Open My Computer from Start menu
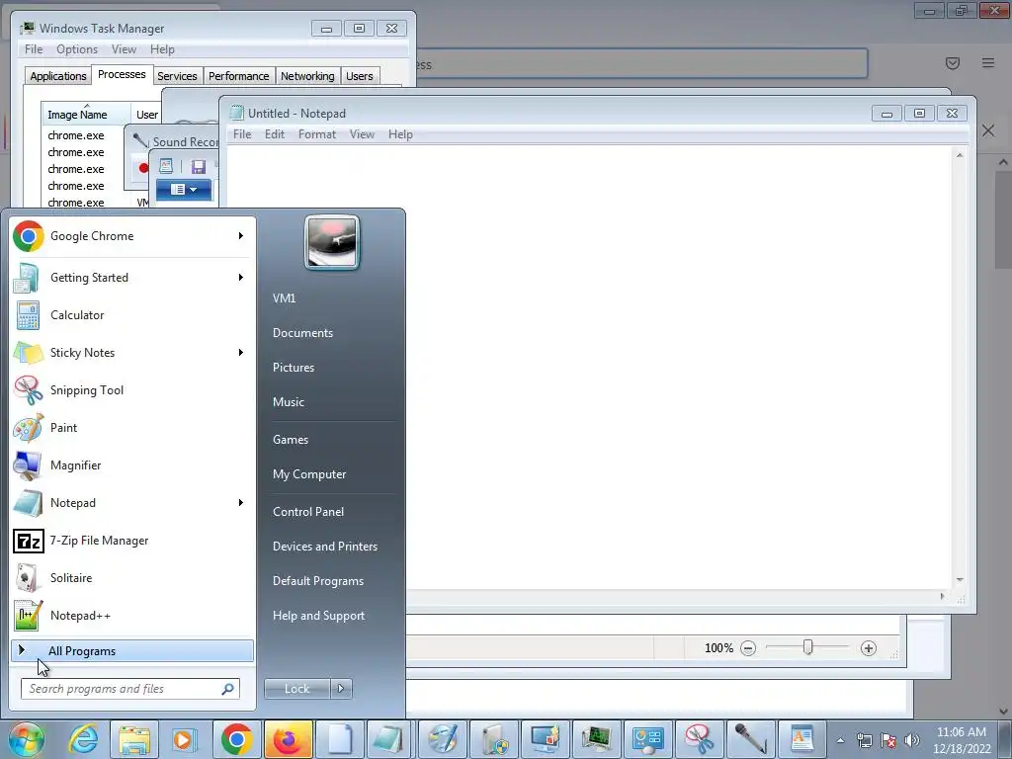Viewport: 1012px width, 759px height. tap(309, 474)
